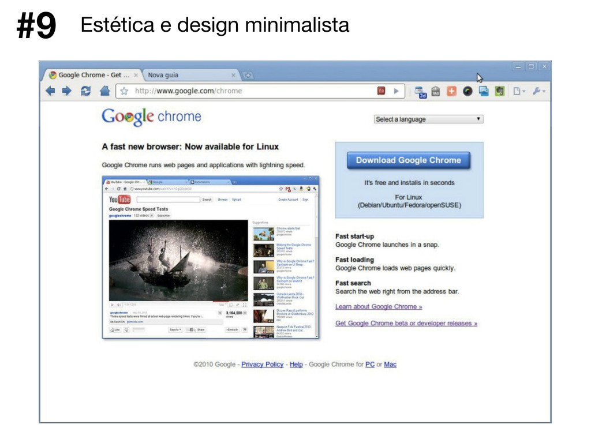Open the Page menu icon
The image size is (591, 443).
point(519,91)
